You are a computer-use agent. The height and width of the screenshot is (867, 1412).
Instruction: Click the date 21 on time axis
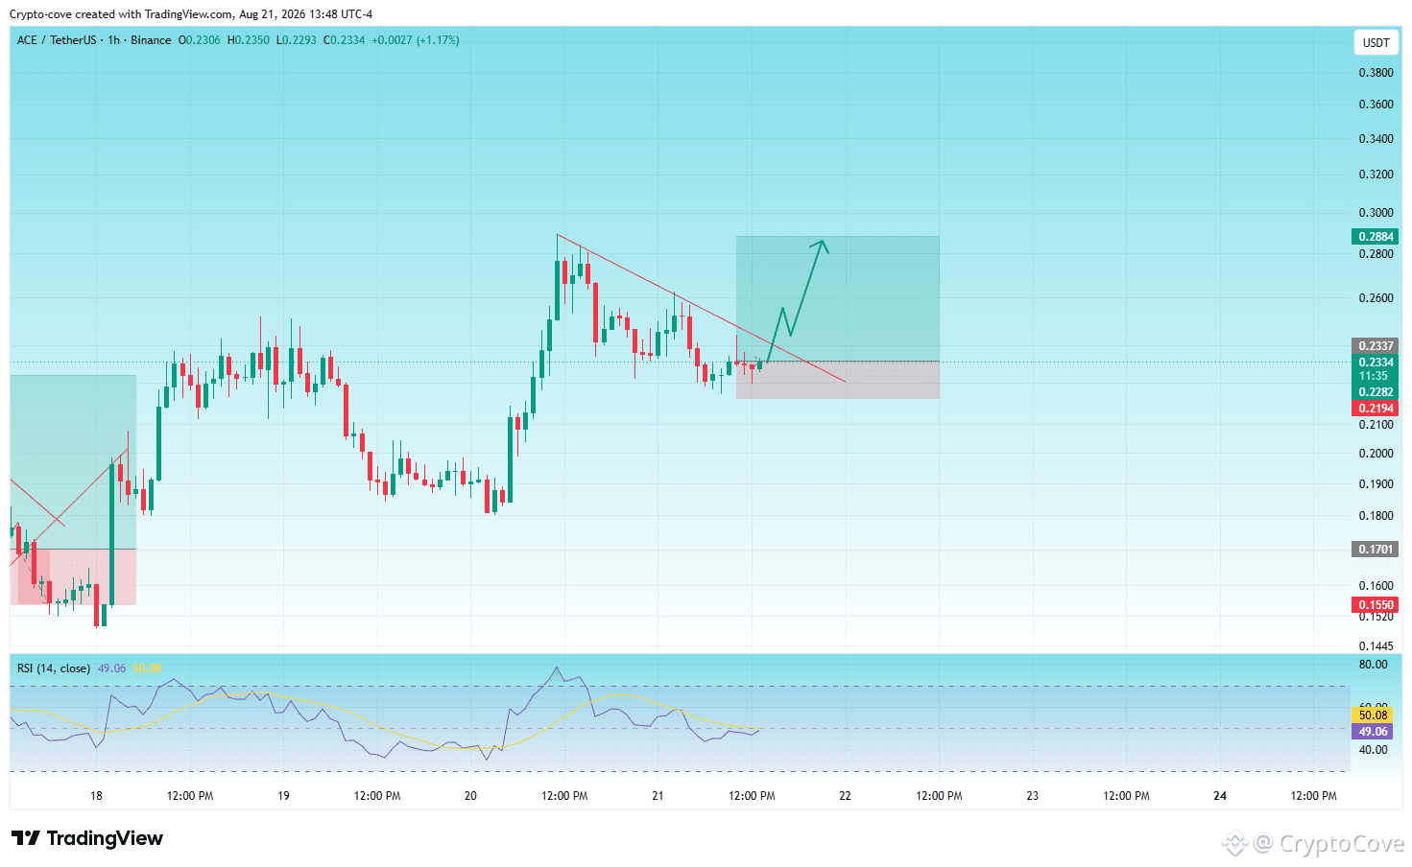click(658, 796)
